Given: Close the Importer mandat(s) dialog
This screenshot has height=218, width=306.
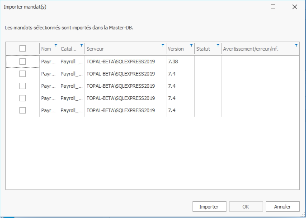Looking at the screenshot, I should [295, 7].
